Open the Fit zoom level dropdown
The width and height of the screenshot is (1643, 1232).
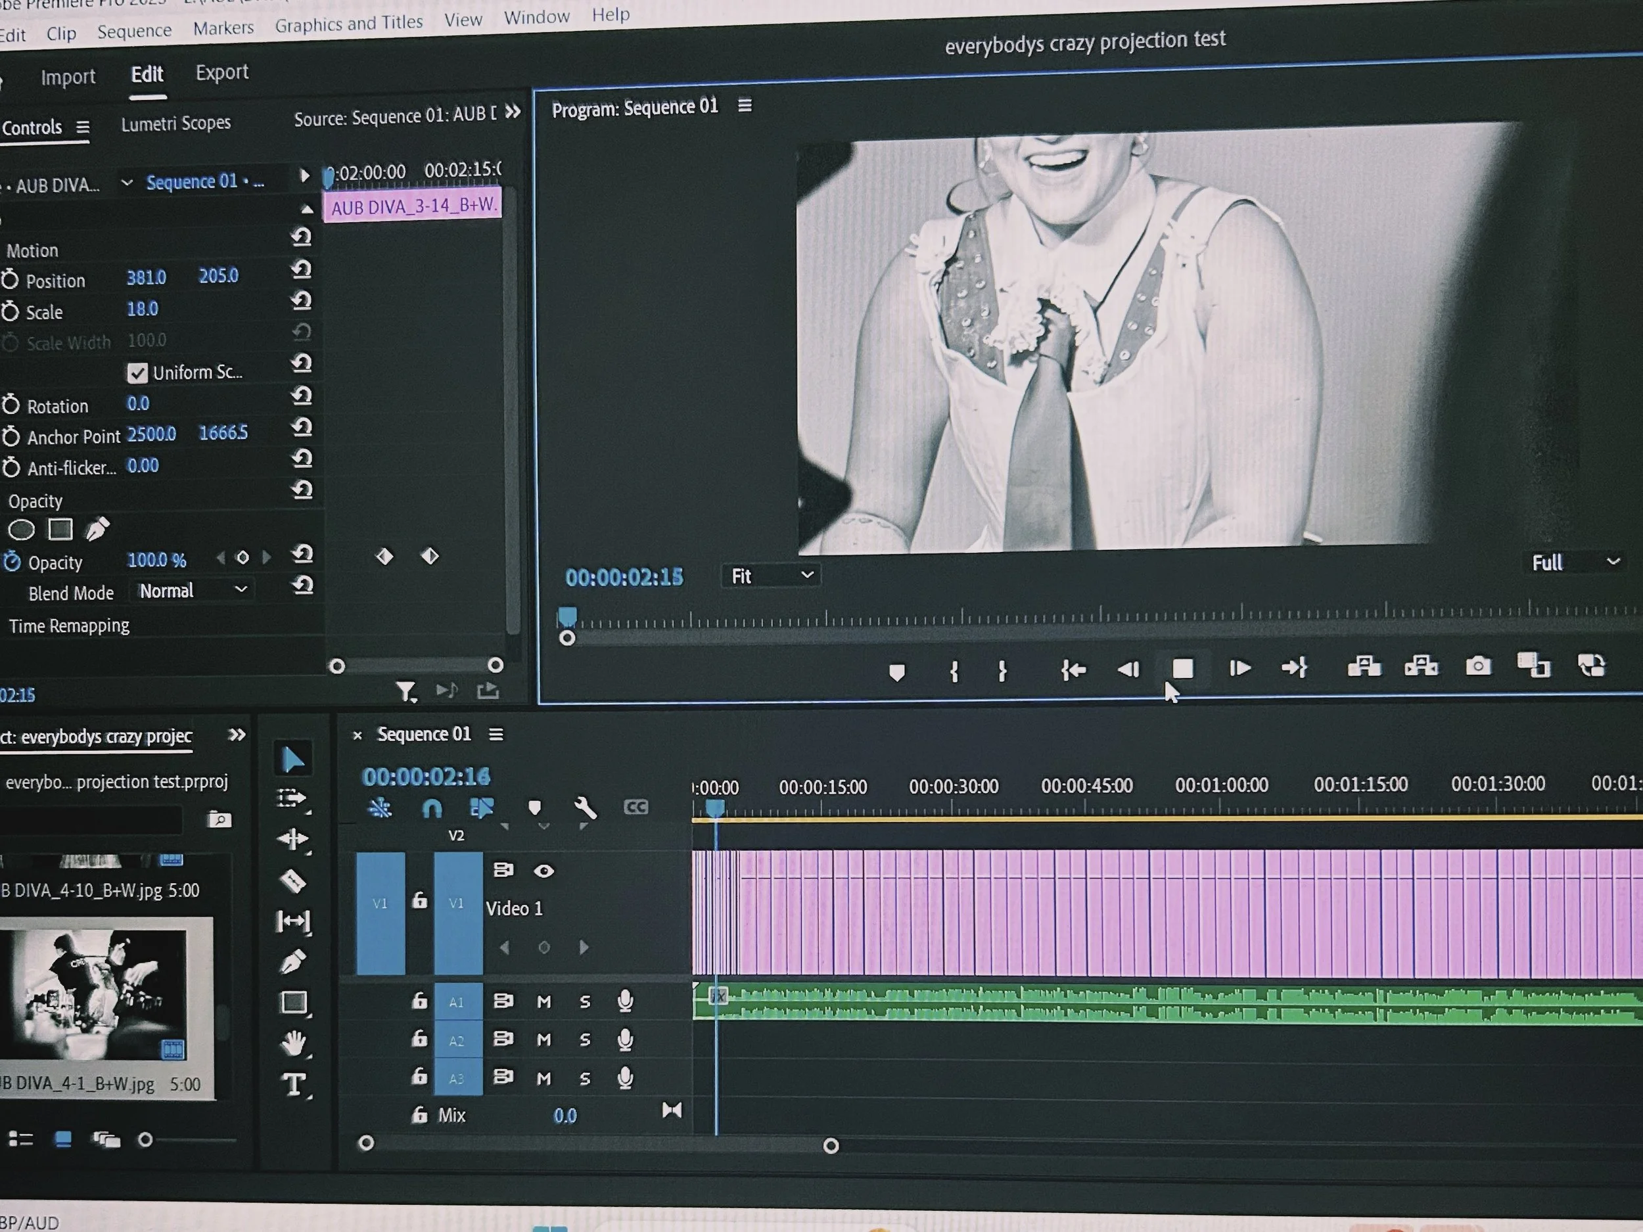point(771,576)
